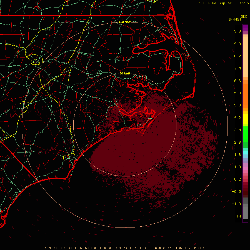Image resolution: width=250 pixels, height=250 pixels.
Task: Click the 8.2 value on the scale
Action: pos(237,56)
